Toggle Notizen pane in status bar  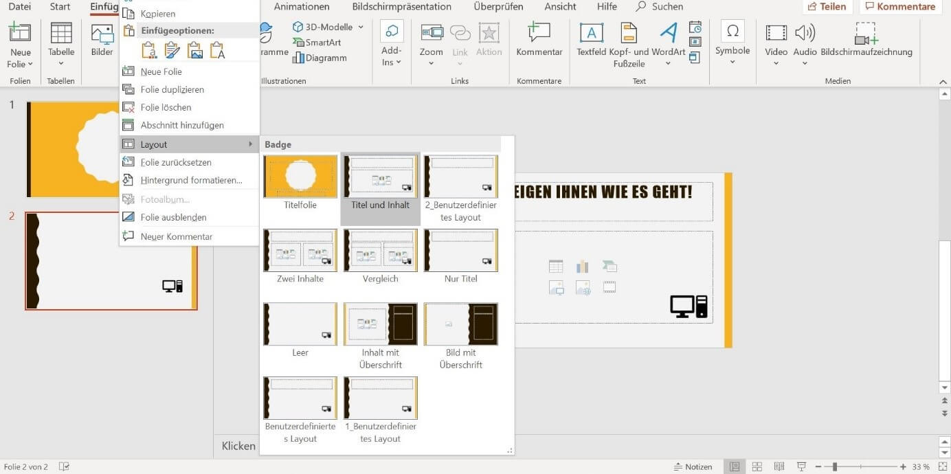(x=693, y=467)
